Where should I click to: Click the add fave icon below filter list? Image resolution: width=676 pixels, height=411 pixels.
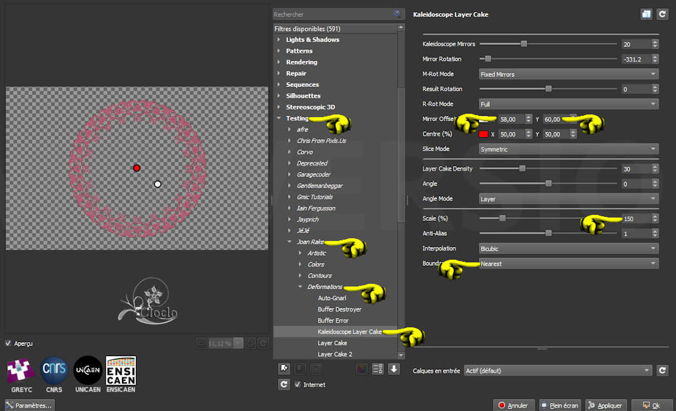(284, 368)
